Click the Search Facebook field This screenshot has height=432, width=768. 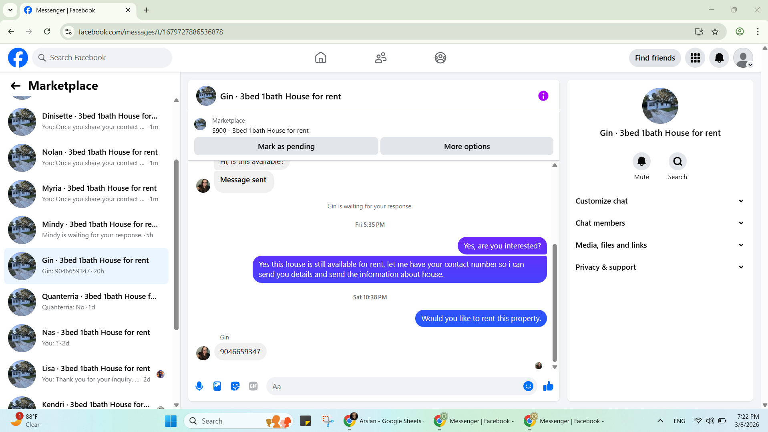coord(102,58)
